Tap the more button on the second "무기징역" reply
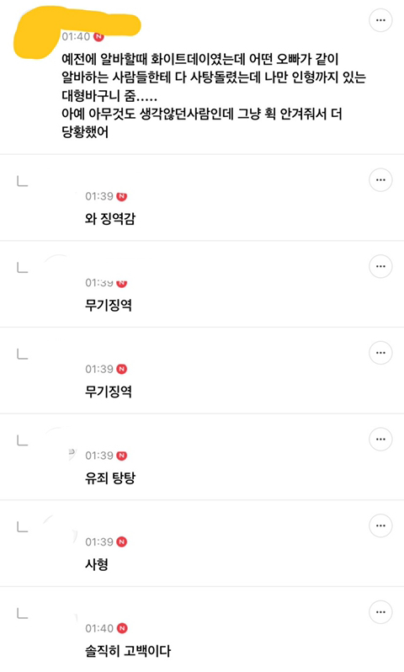 (380, 353)
